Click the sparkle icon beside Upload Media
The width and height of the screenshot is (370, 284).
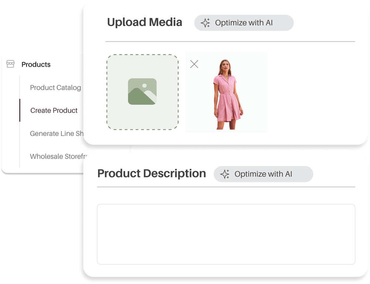[205, 23]
